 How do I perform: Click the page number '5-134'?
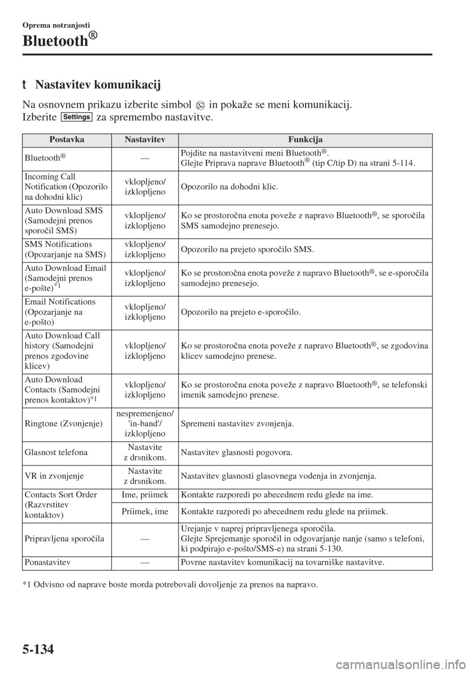pos(39,648)
